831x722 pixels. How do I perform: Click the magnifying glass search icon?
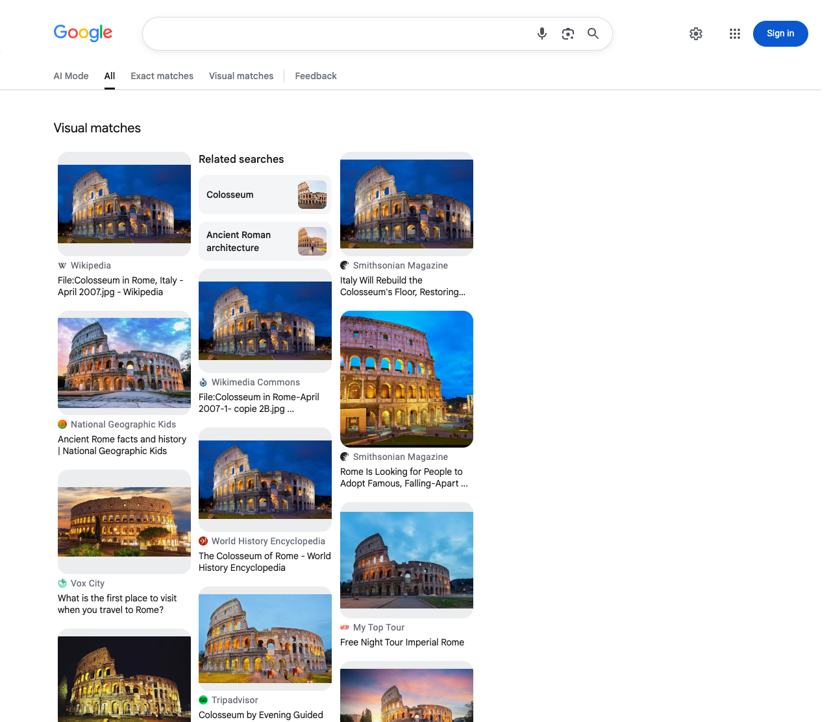pyautogui.click(x=593, y=33)
